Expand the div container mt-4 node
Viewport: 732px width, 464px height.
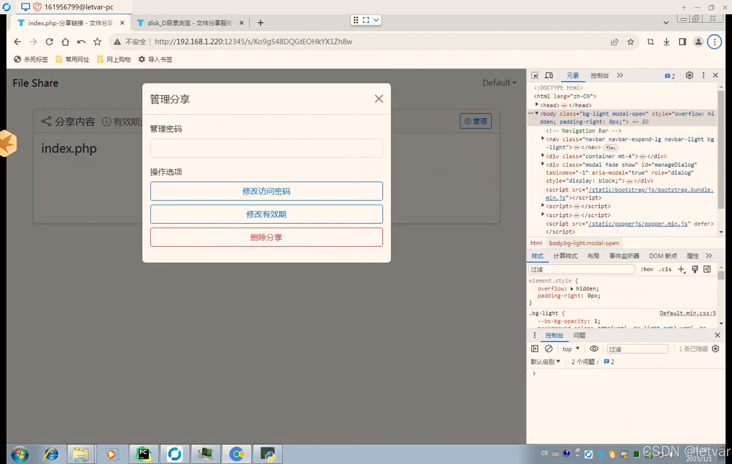pos(543,155)
